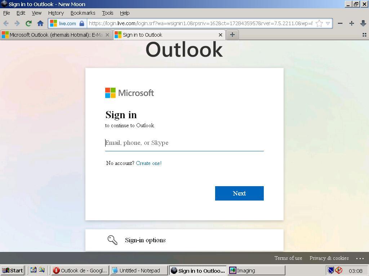The image size is (369, 276).
Task: Open the URL history dropdown arrow
Action: click(328, 23)
